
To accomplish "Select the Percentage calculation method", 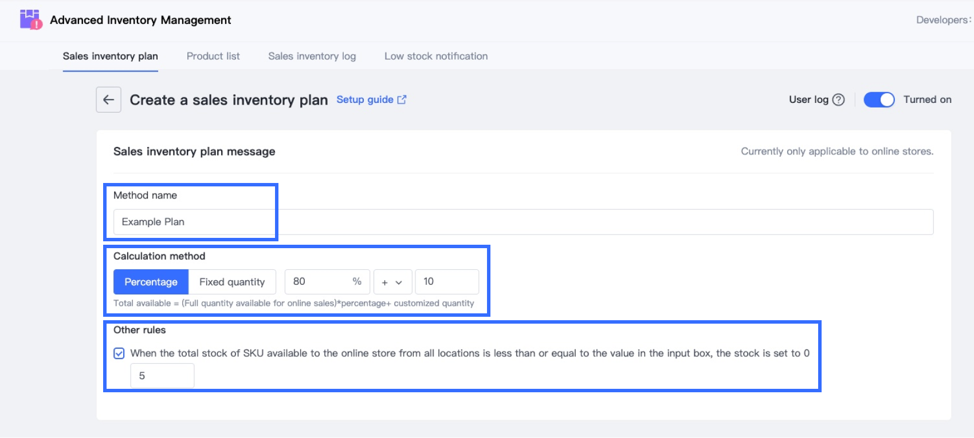I will 151,282.
